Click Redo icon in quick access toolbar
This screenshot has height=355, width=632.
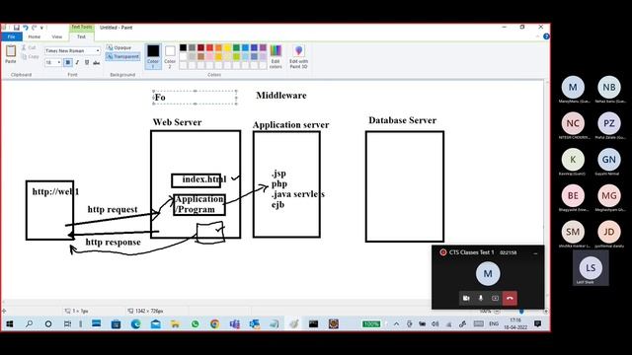pos(35,28)
